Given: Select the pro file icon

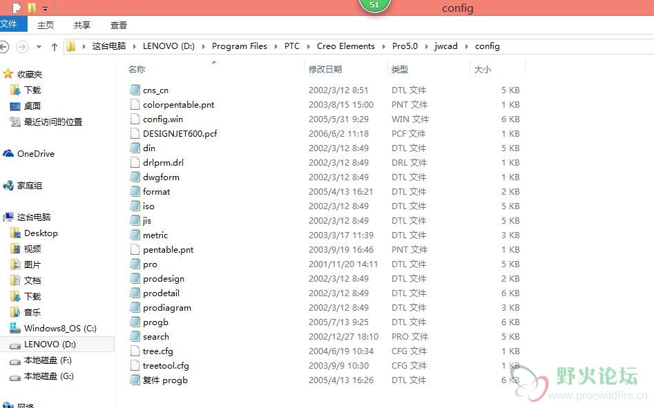Looking at the screenshot, I should click(x=135, y=264).
